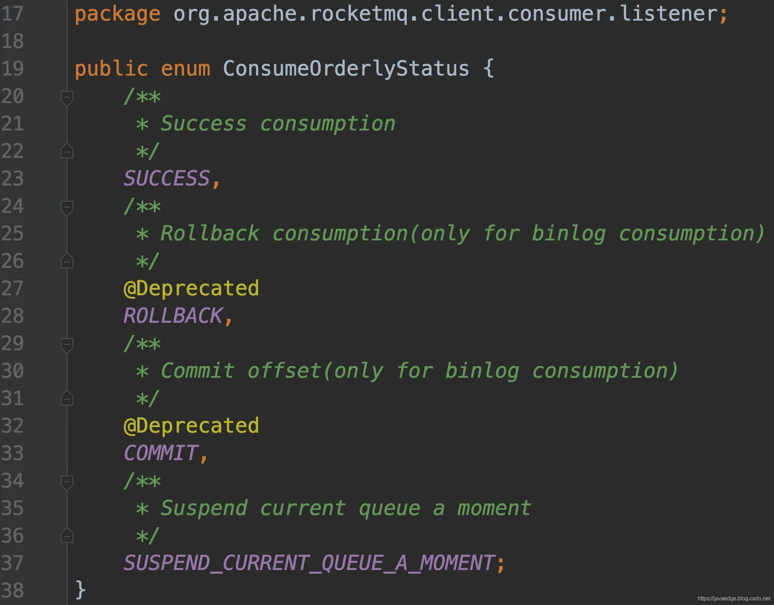The image size is (774, 605).
Task: Fold the Suspend comment starting at line 34
Action: (67, 482)
